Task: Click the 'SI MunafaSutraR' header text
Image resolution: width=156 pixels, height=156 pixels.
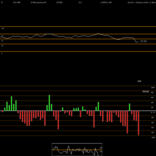Action: pyautogui.click(x=38, y=2)
